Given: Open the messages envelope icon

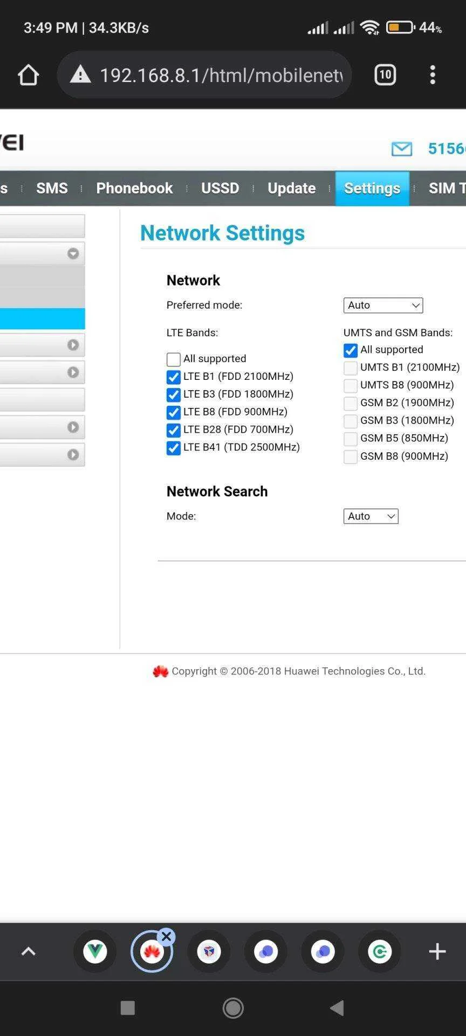Looking at the screenshot, I should (402, 149).
